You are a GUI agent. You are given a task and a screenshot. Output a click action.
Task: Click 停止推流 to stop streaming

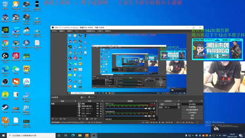(x=192, y=104)
